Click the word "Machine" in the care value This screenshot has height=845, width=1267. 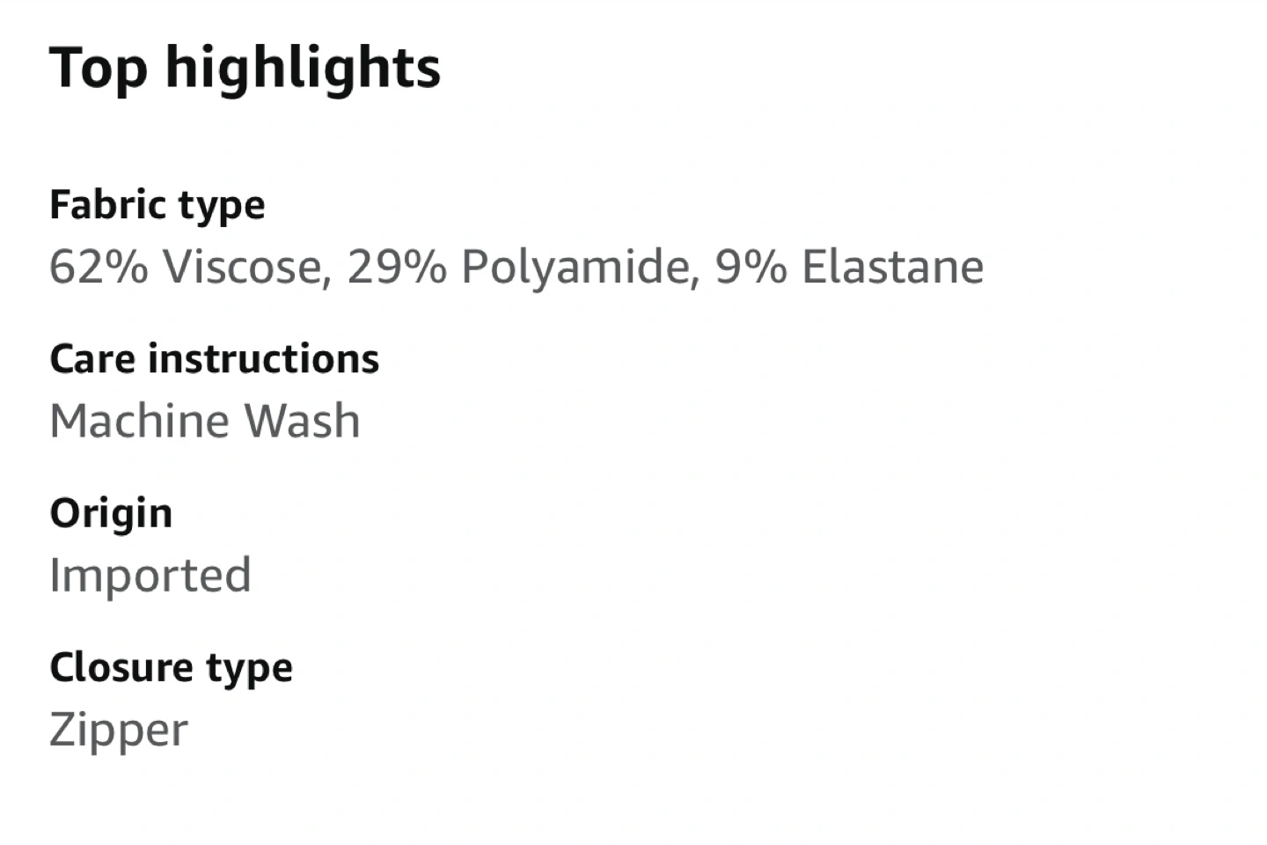(x=139, y=421)
